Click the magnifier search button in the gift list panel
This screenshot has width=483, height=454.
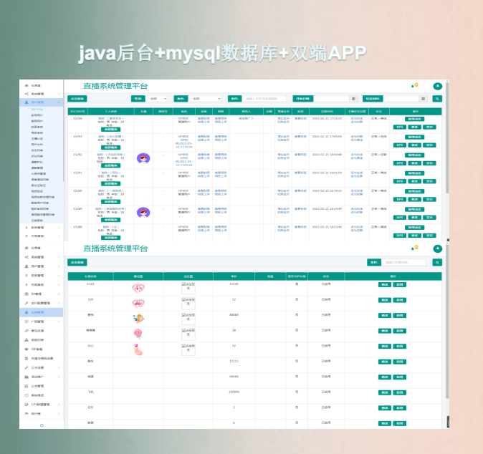click(437, 263)
